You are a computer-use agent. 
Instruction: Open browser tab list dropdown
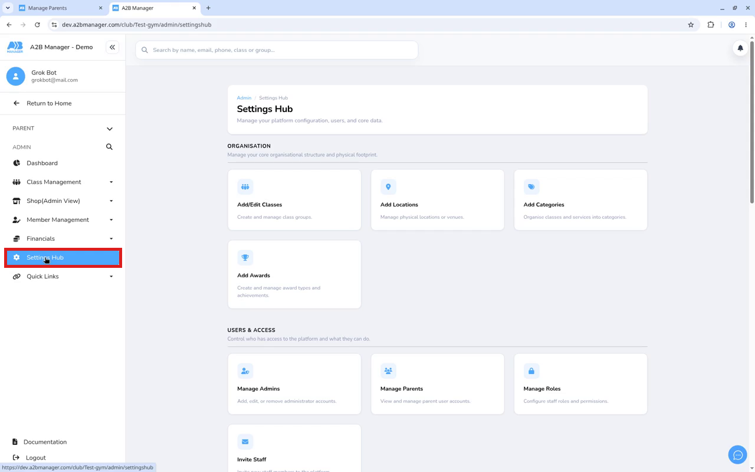click(x=8, y=8)
